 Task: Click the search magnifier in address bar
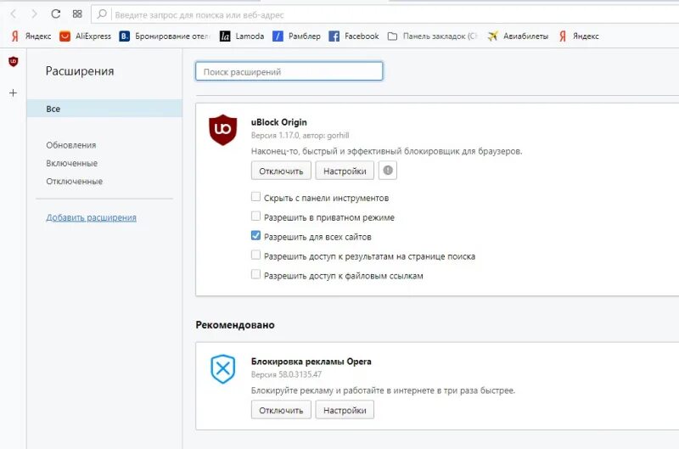click(x=102, y=14)
